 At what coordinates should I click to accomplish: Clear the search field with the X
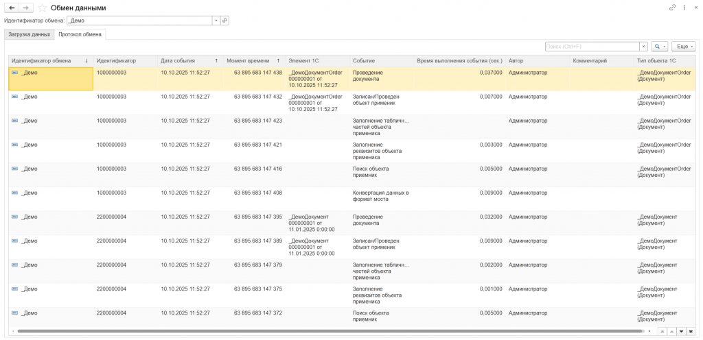point(644,47)
